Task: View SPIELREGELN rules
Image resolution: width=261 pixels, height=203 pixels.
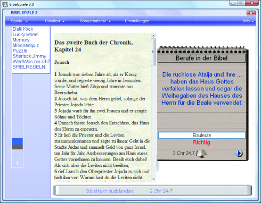Action: pyautogui.click(x=29, y=67)
